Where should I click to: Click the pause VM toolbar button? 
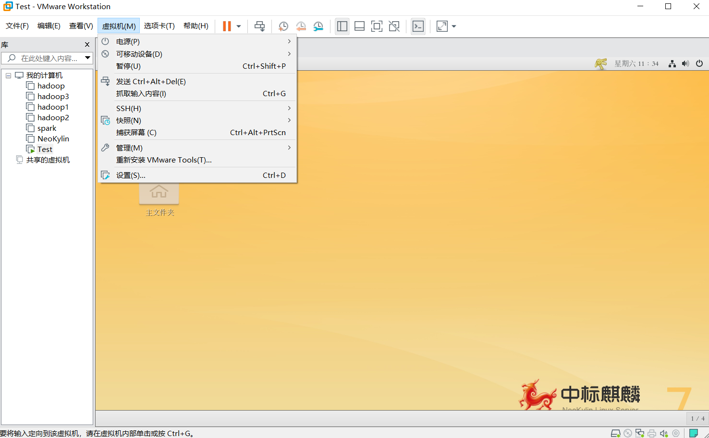point(227,26)
